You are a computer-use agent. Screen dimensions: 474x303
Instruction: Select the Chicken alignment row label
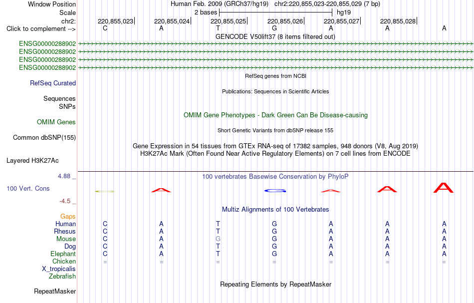pos(64,261)
